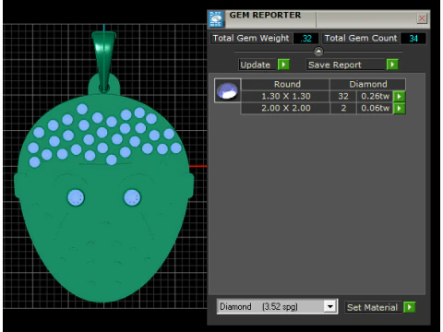This screenshot has width=443, height=332.
Task: Click the Total Gem Weight value .32
Action: [x=305, y=39]
